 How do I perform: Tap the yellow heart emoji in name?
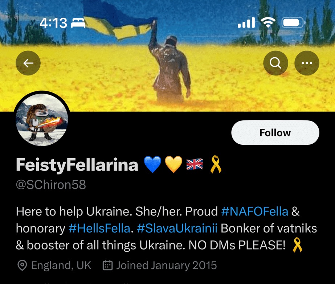point(173,164)
